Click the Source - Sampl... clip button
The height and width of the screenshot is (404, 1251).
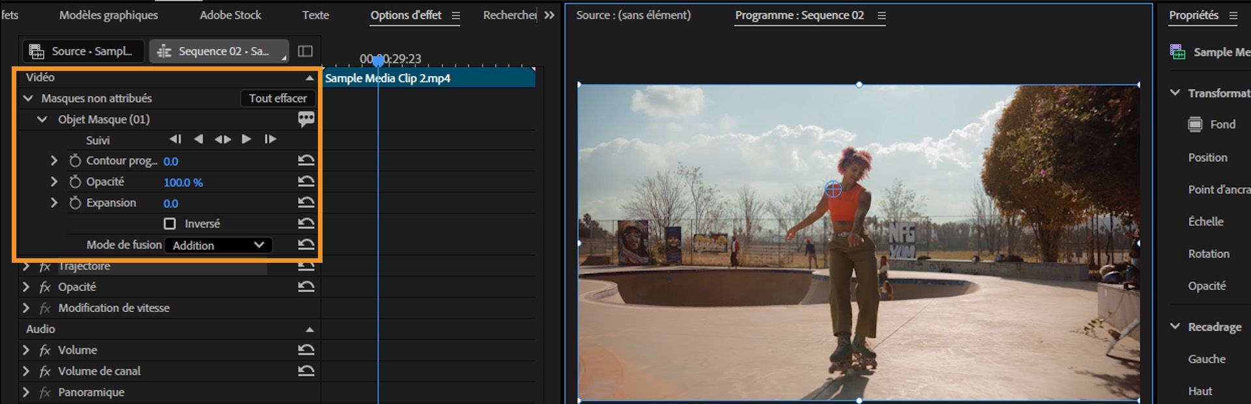point(82,51)
